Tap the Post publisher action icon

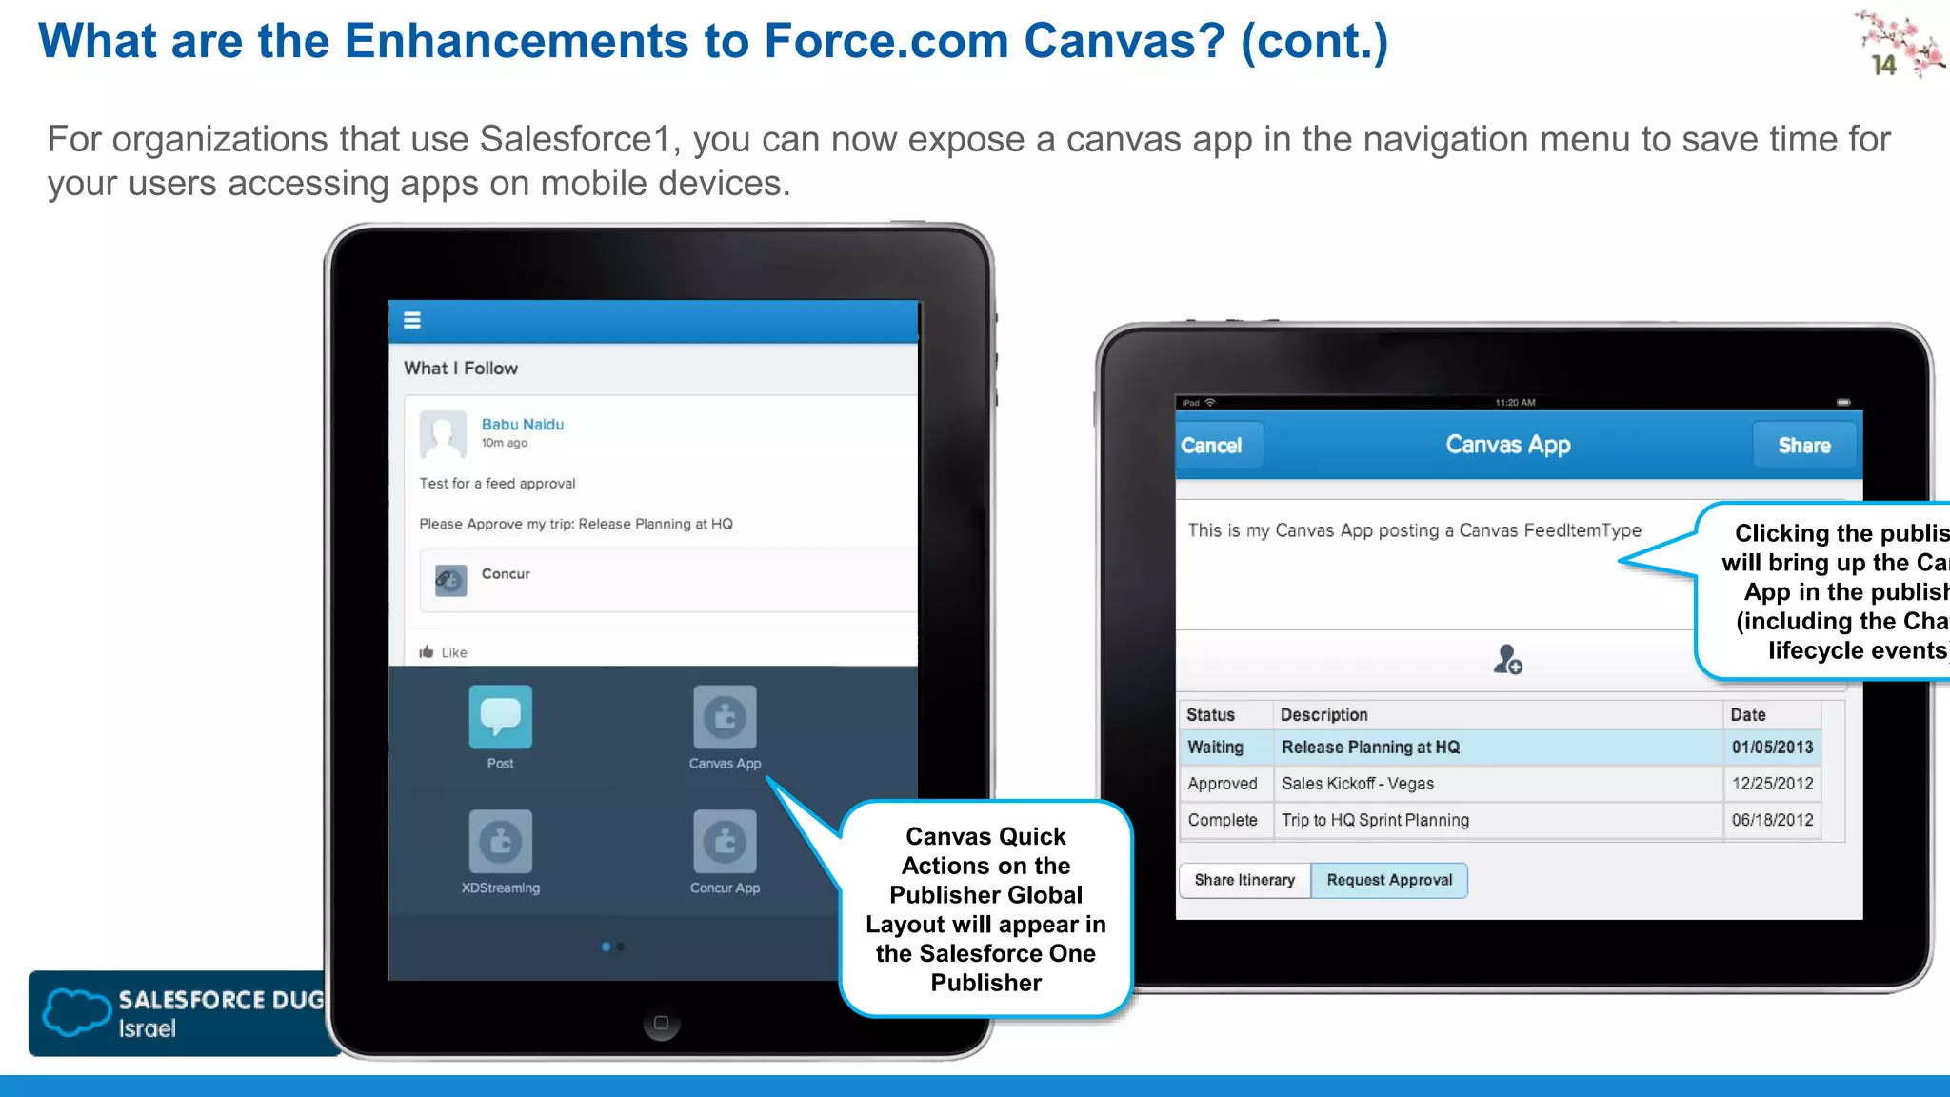click(x=501, y=717)
